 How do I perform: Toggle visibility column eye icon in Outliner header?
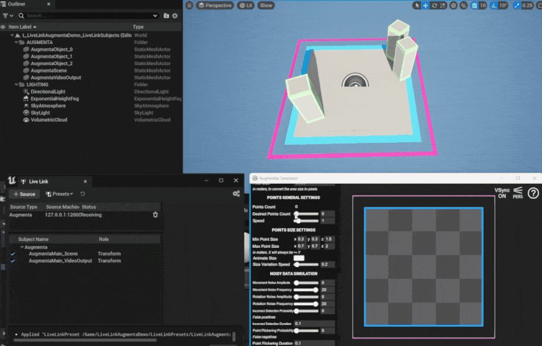click(x=3, y=27)
